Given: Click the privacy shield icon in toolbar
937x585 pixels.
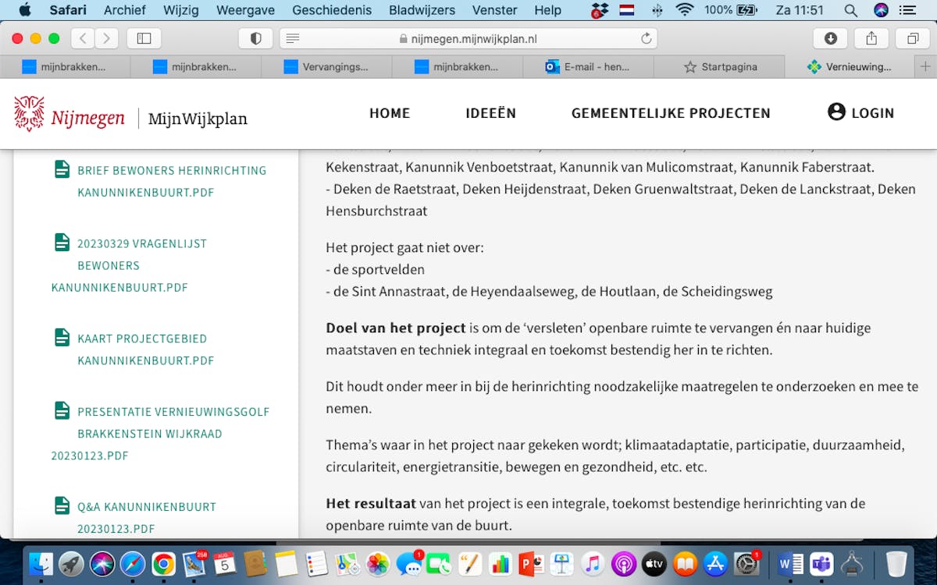Looking at the screenshot, I should tap(255, 38).
